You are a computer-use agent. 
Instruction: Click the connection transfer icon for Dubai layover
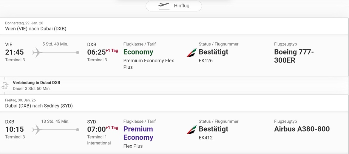tap(5, 85)
